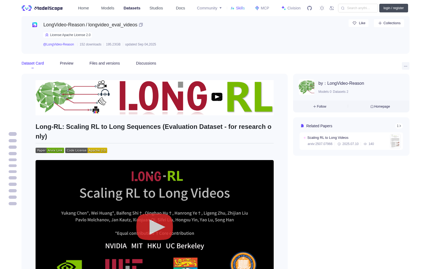Screen dimensions: 431x269
Task: Open the three-dots more options menu
Action: point(405,66)
